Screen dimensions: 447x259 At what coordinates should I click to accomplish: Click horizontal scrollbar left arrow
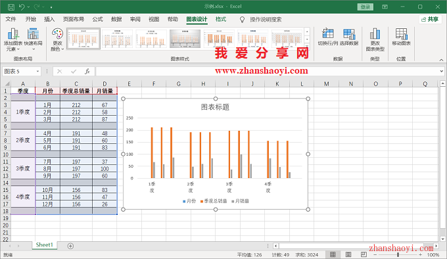(275, 246)
